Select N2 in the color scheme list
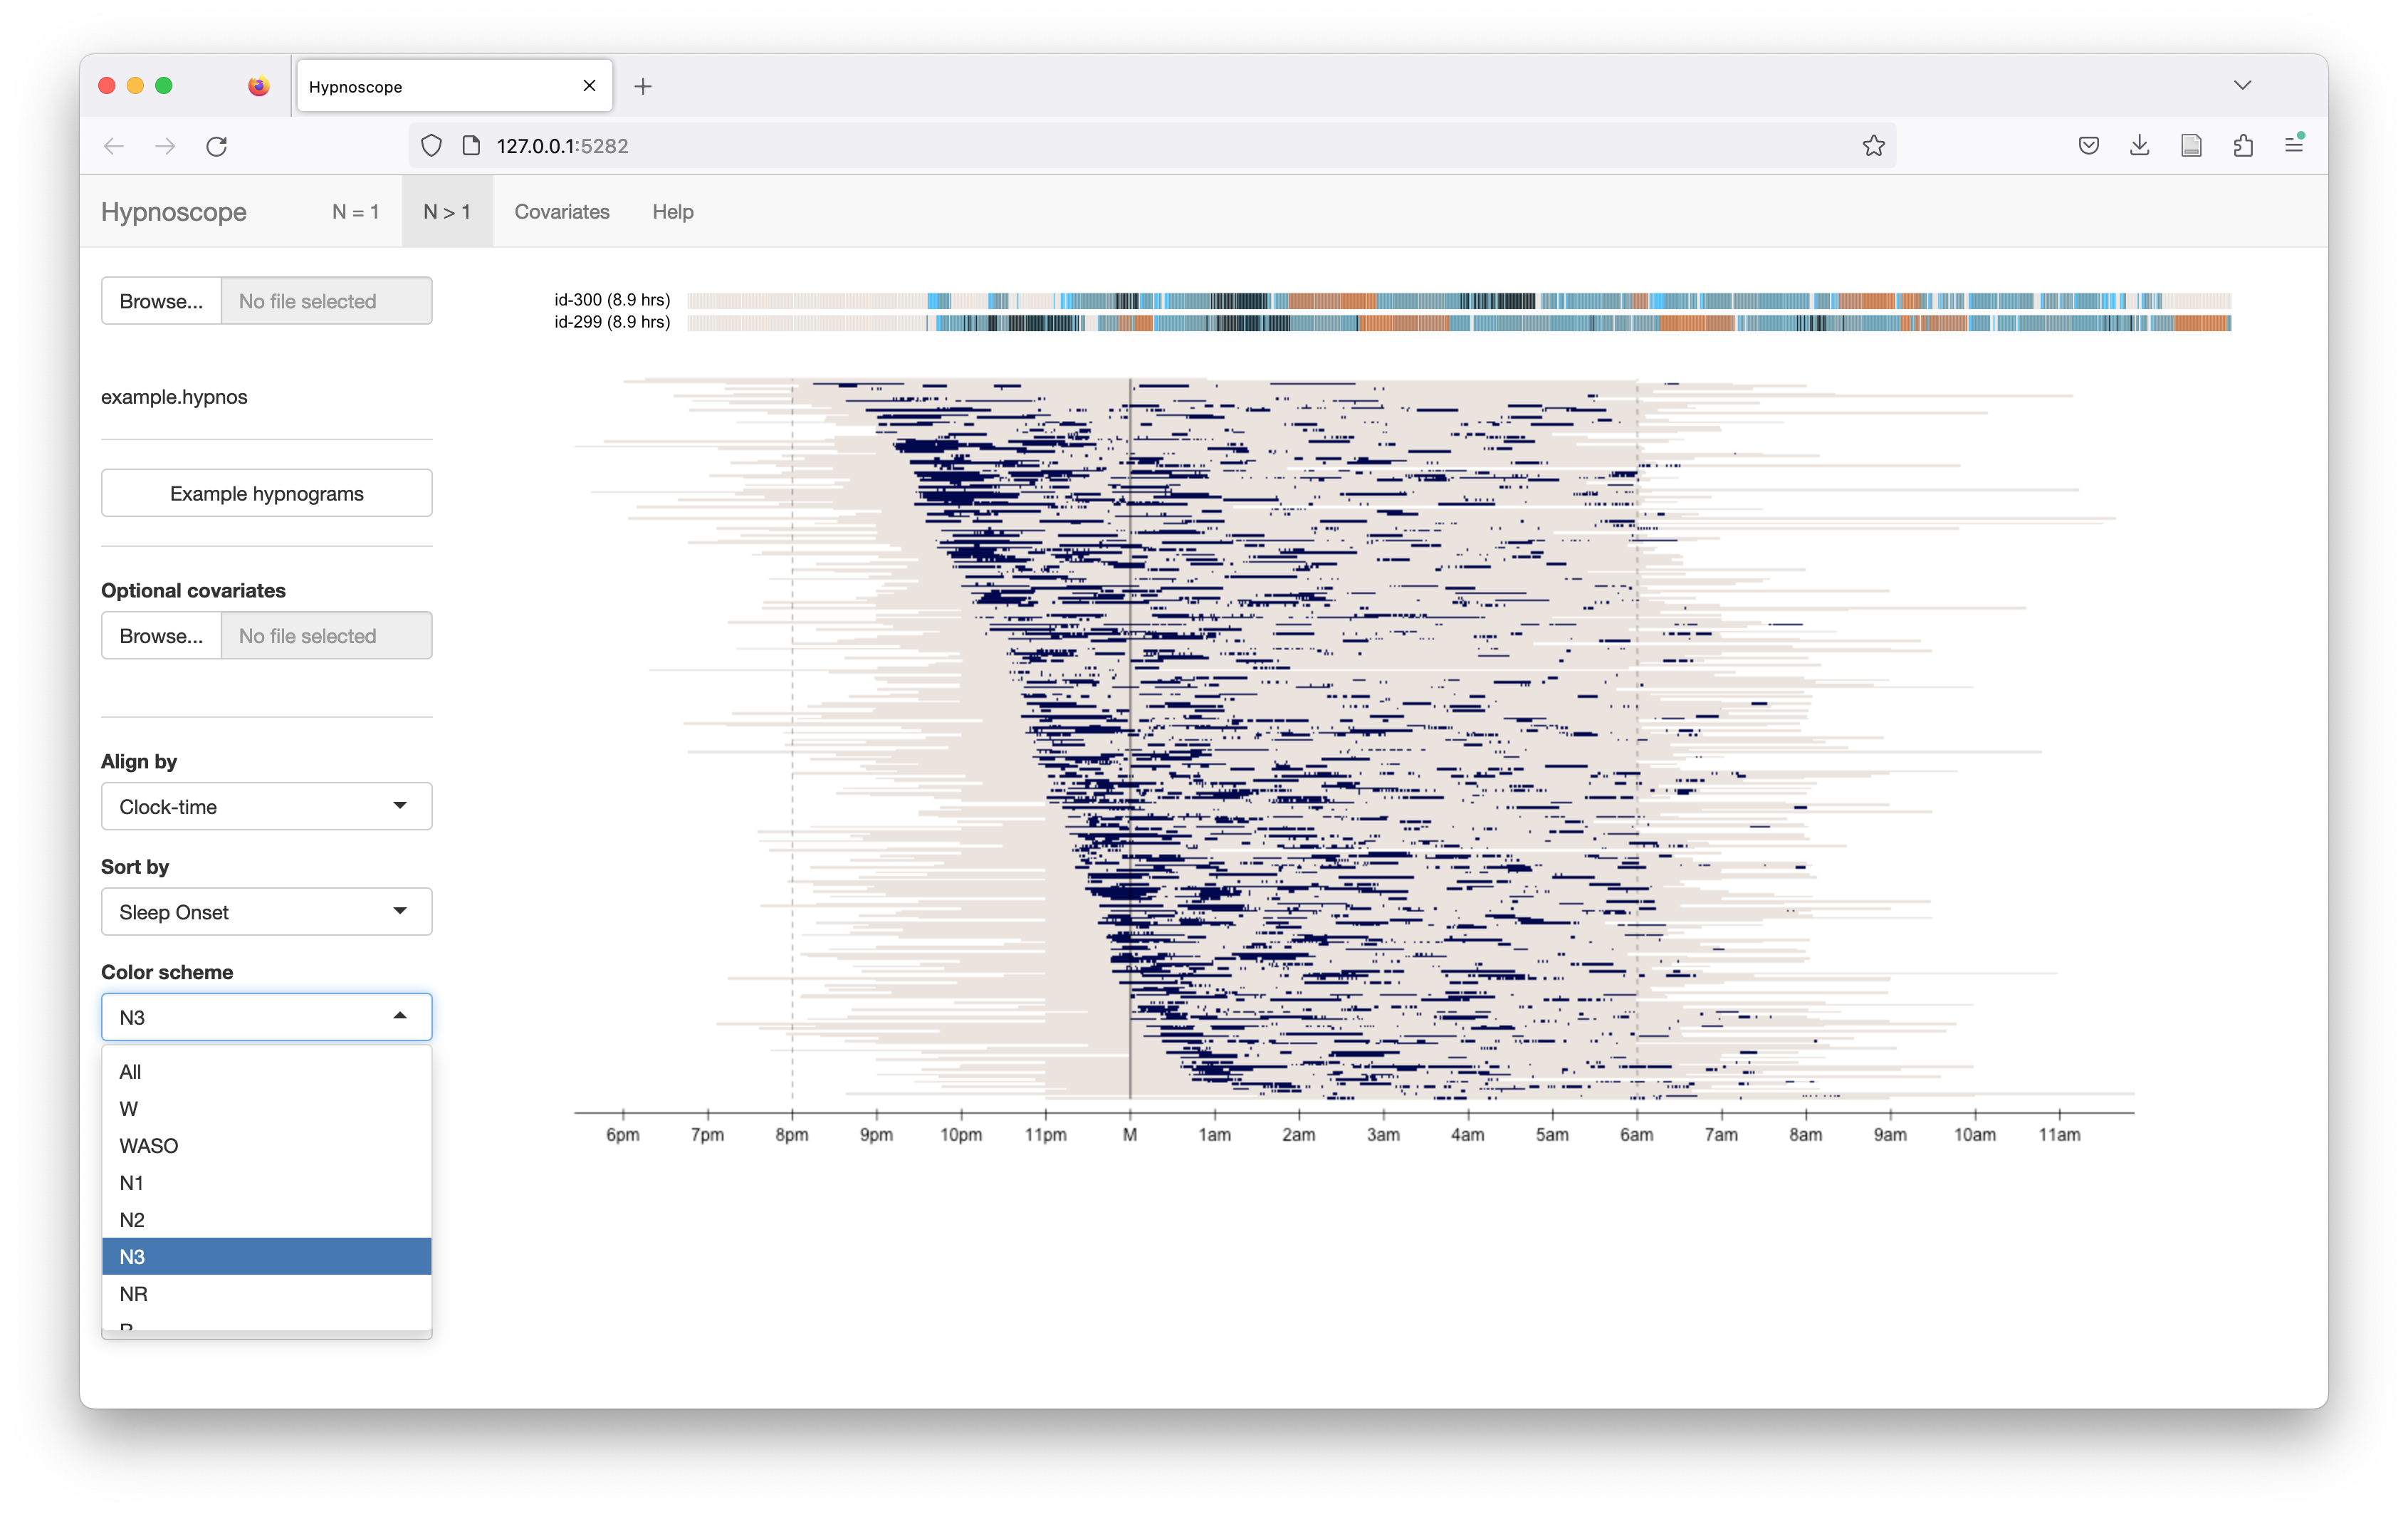This screenshot has height=1514, width=2408. coord(132,1220)
